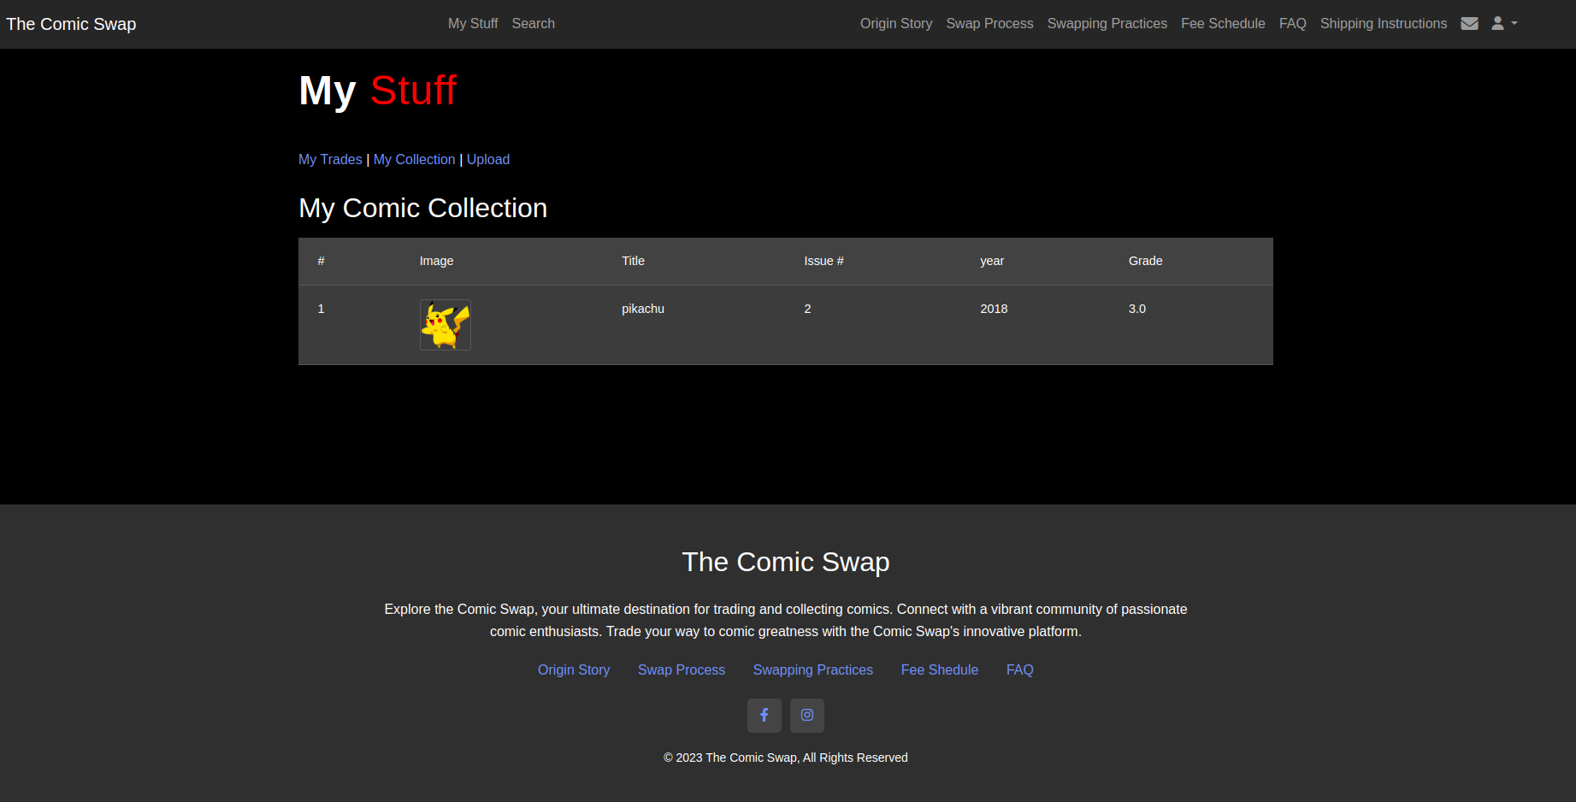The width and height of the screenshot is (1576, 802).
Task: Click footer Fee Shedule link
Action: point(939,669)
